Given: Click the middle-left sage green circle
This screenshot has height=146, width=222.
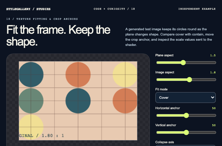Looking at the screenshot, I should (x=31, y=101).
